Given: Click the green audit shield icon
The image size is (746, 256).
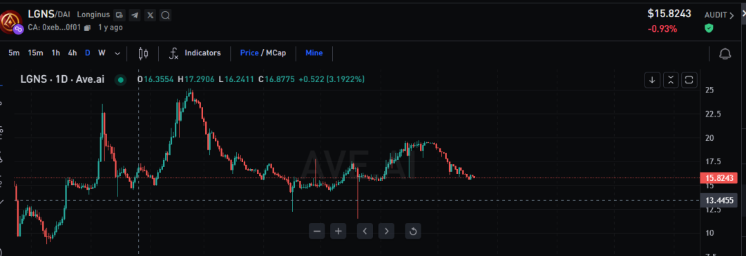Looking at the screenshot, I should click(x=709, y=28).
